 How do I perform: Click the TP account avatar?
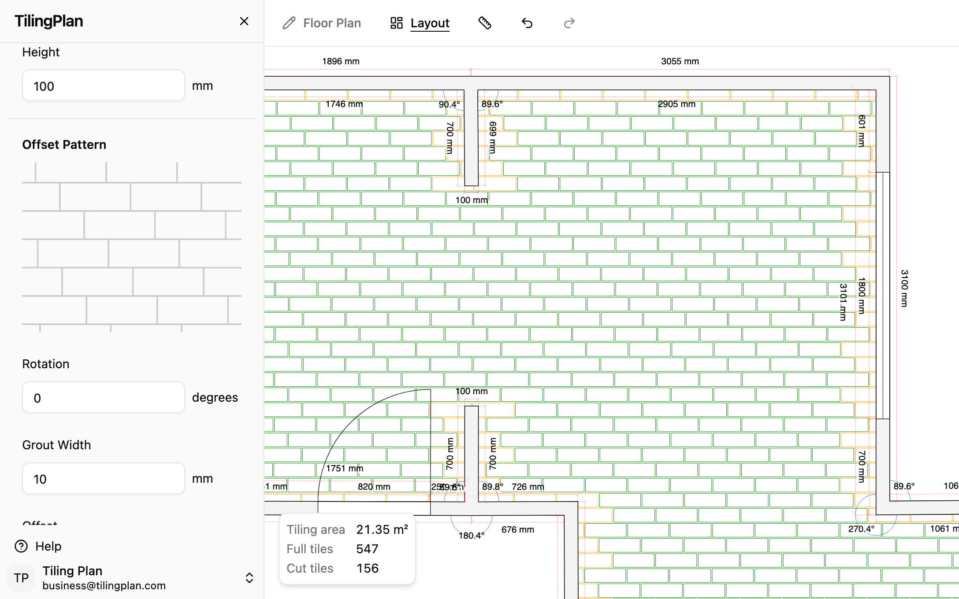(21, 578)
